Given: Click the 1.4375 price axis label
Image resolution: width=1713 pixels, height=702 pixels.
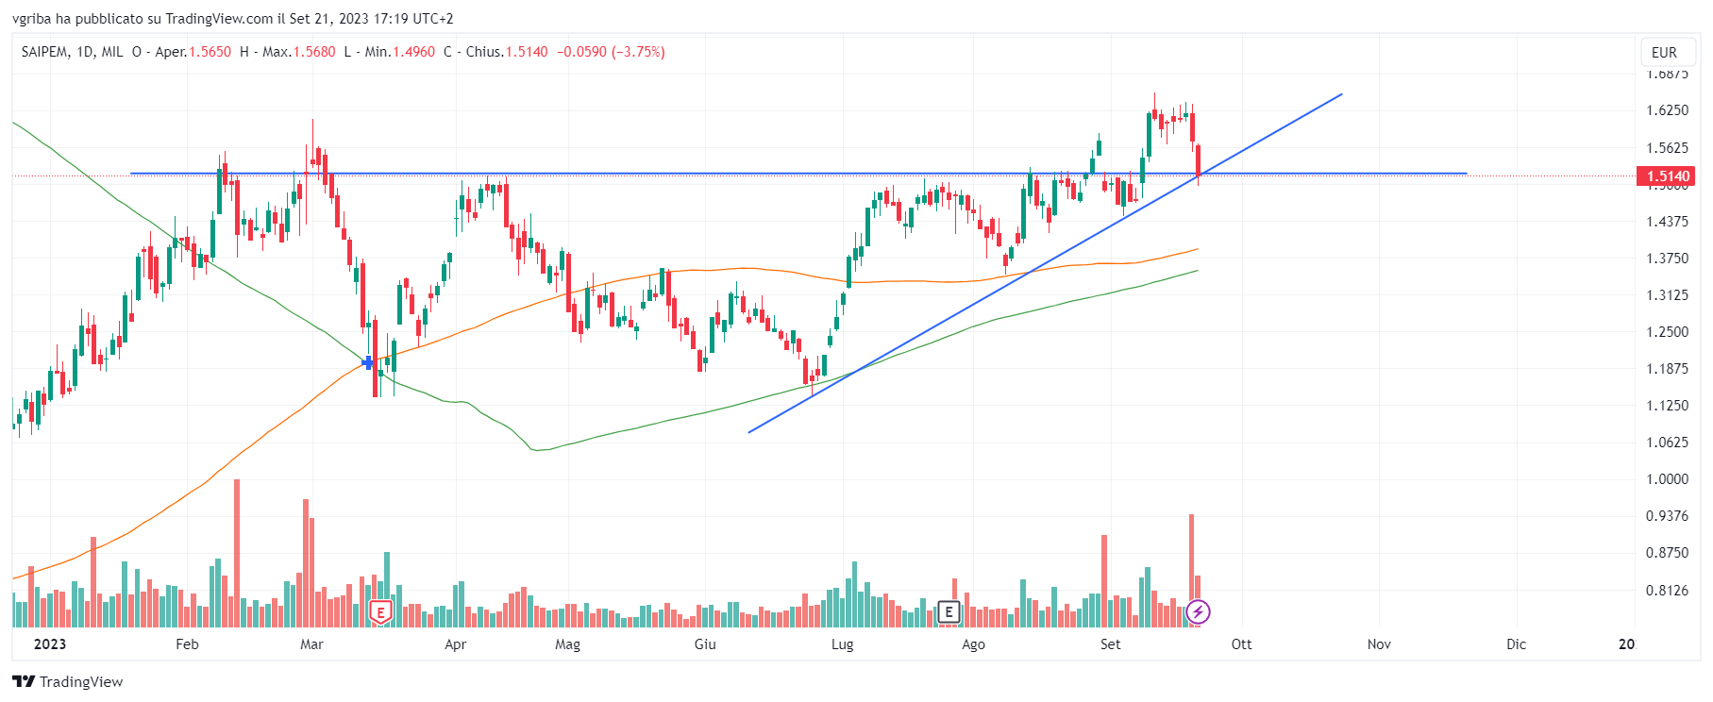Looking at the screenshot, I should [x=1668, y=222].
